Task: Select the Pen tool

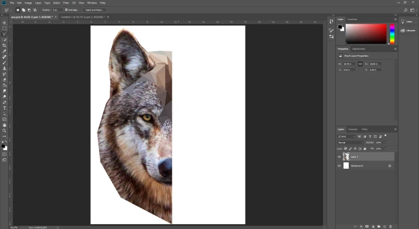Action: [4, 102]
